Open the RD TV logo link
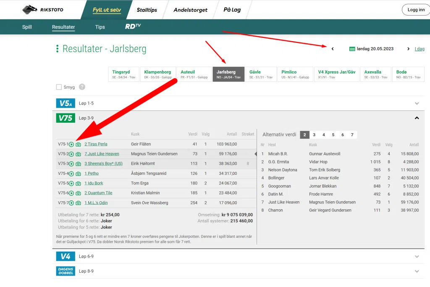 pyautogui.click(x=133, y=26)
